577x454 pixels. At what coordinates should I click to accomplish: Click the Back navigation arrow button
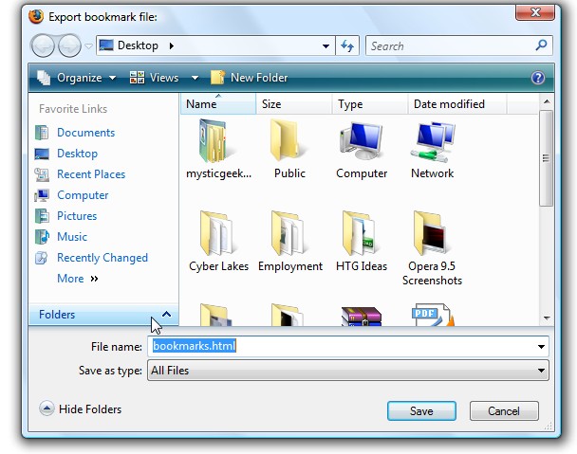click(x=43, y=45)
